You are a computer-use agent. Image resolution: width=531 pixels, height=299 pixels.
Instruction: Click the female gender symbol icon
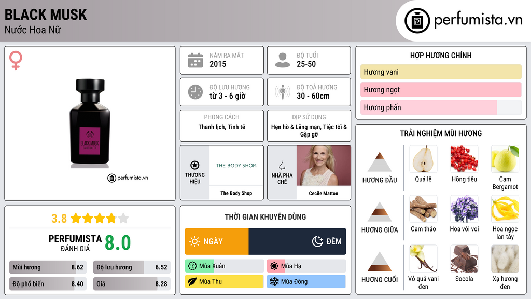pyautogui.click(x=16, y=60)
